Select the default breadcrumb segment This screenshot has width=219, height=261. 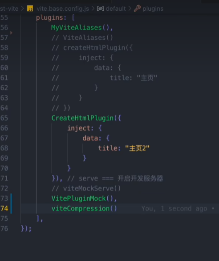point(116,8)
